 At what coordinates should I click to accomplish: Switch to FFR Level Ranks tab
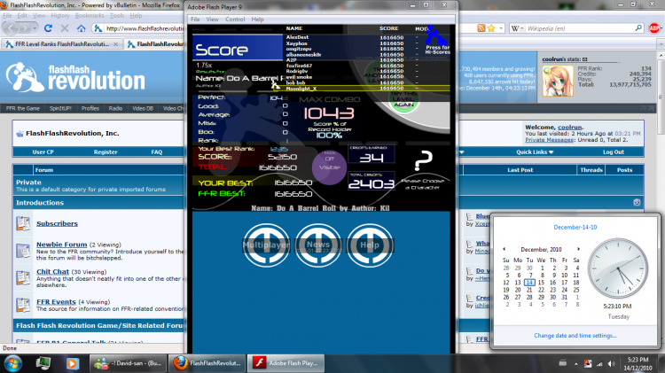point(61,44)
